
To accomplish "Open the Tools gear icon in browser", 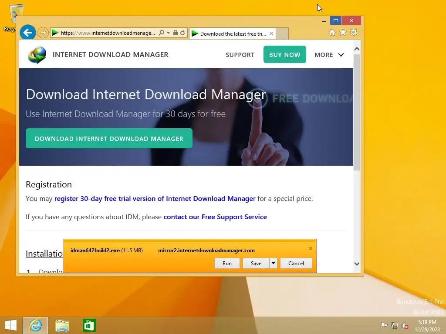I will (354, 32).
